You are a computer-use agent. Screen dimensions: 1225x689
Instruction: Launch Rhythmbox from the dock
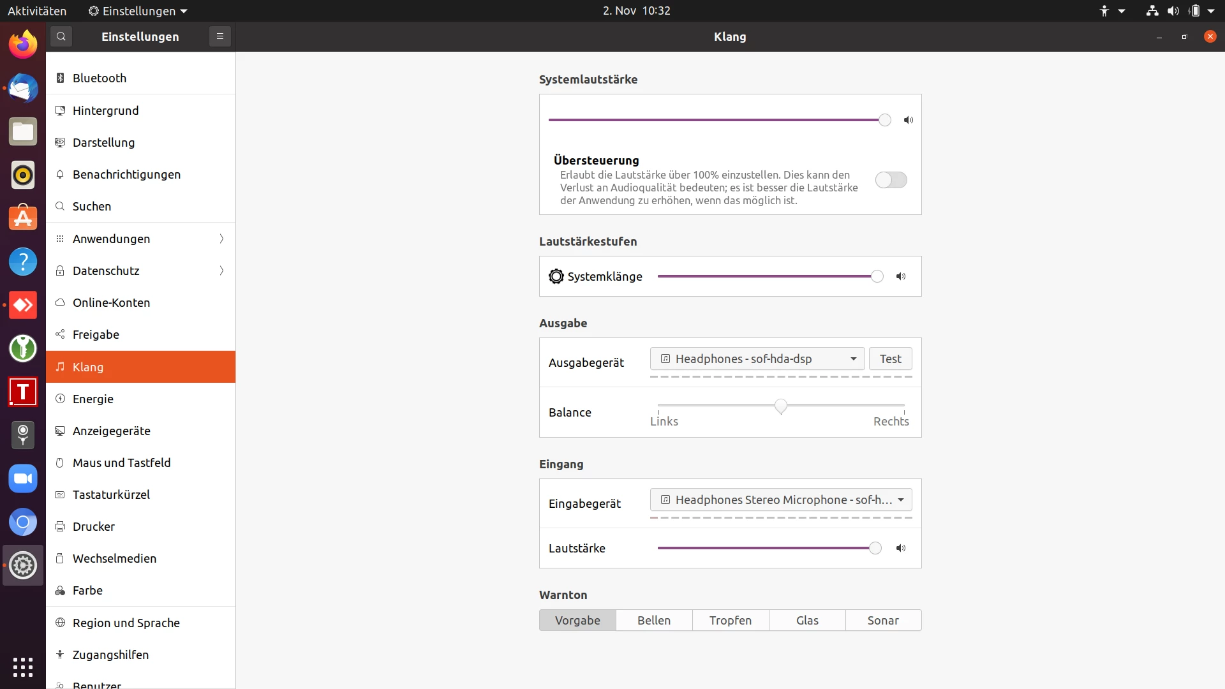pyautogui.click(x=23, y=175)
